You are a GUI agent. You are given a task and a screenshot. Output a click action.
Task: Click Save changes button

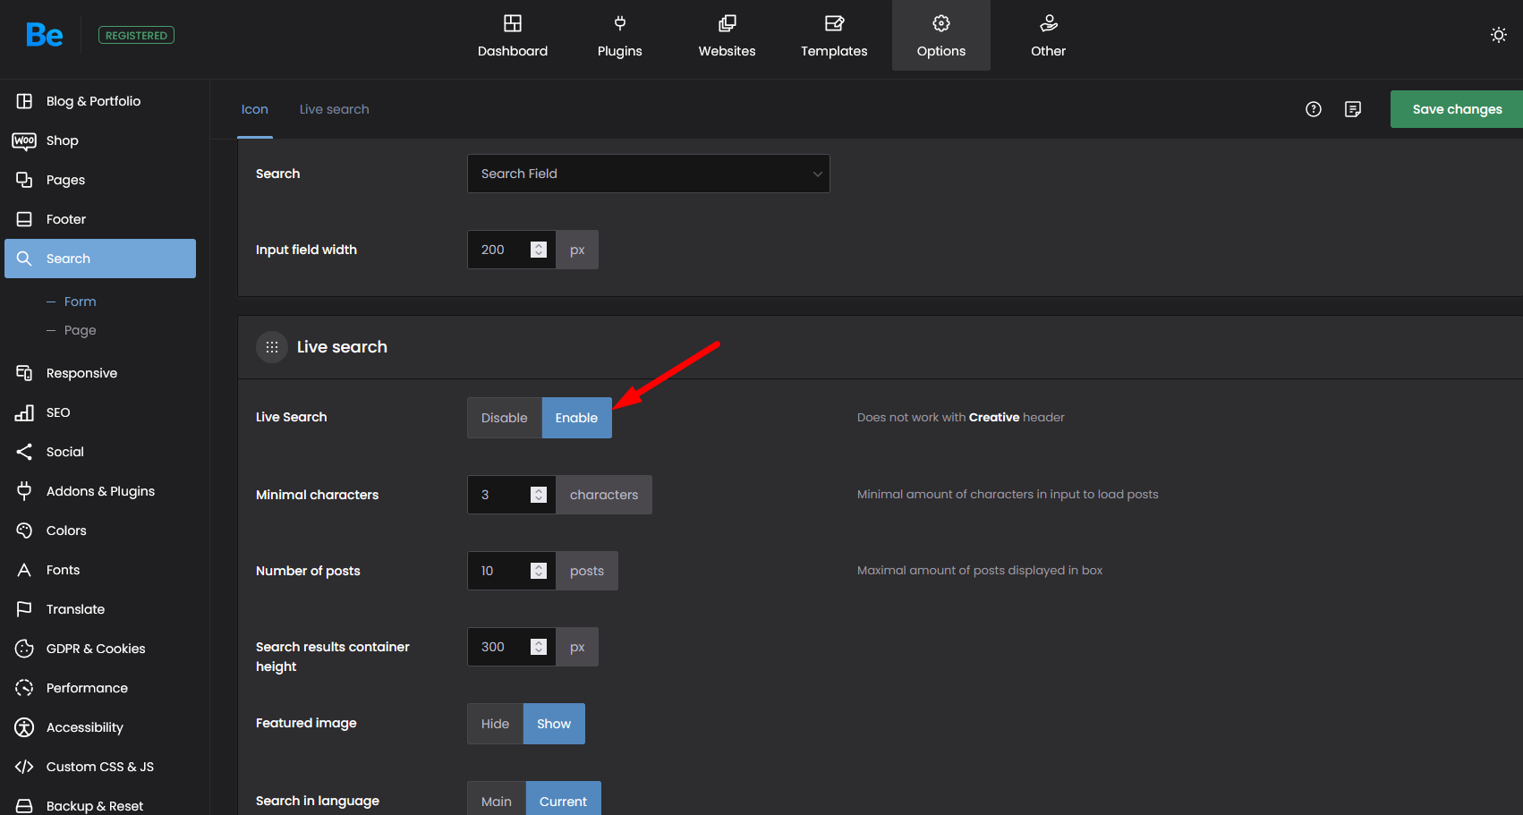(x=1457, y=109)
